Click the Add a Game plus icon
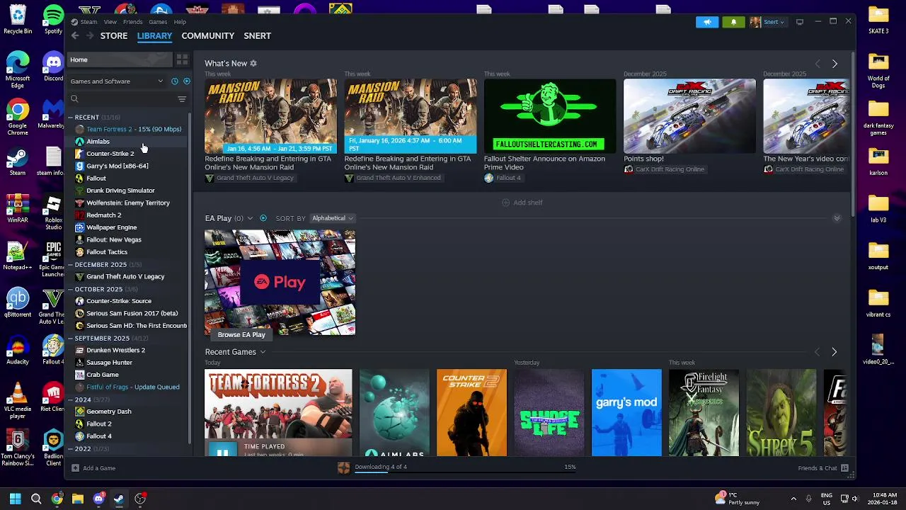 (x=75, y=467)
